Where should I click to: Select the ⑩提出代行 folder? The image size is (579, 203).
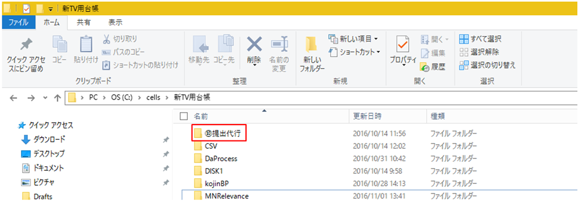click(x=219, y=134)
